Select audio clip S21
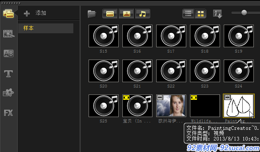Viewport: 260px width, 152px height. (x=137, y=71)
